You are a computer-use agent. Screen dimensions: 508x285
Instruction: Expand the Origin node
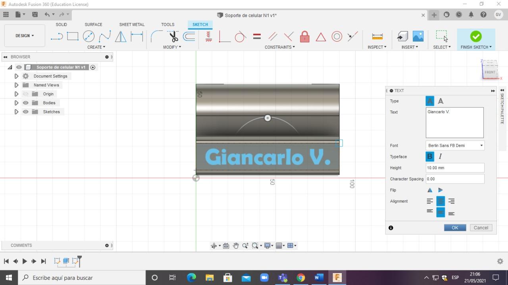pyautogui.click(x=16, y=94)
